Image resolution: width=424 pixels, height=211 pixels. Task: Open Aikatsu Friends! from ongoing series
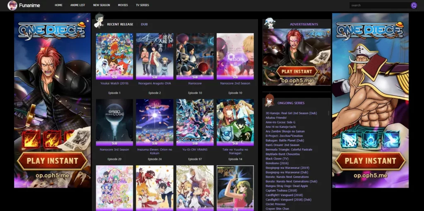click(x=276, y=118)
